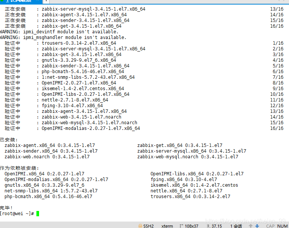Image resolution: width=289 pixels, height=228 pixels.
Task: Click the green terminal cursor at the prompt
Action: [38, 214]
